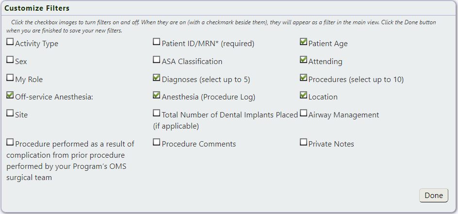The height and width of the screenshot is (214, 458).
Task: Enable the Procedure Comments filter
Action: pyautogui.click(x=157, y=142)
